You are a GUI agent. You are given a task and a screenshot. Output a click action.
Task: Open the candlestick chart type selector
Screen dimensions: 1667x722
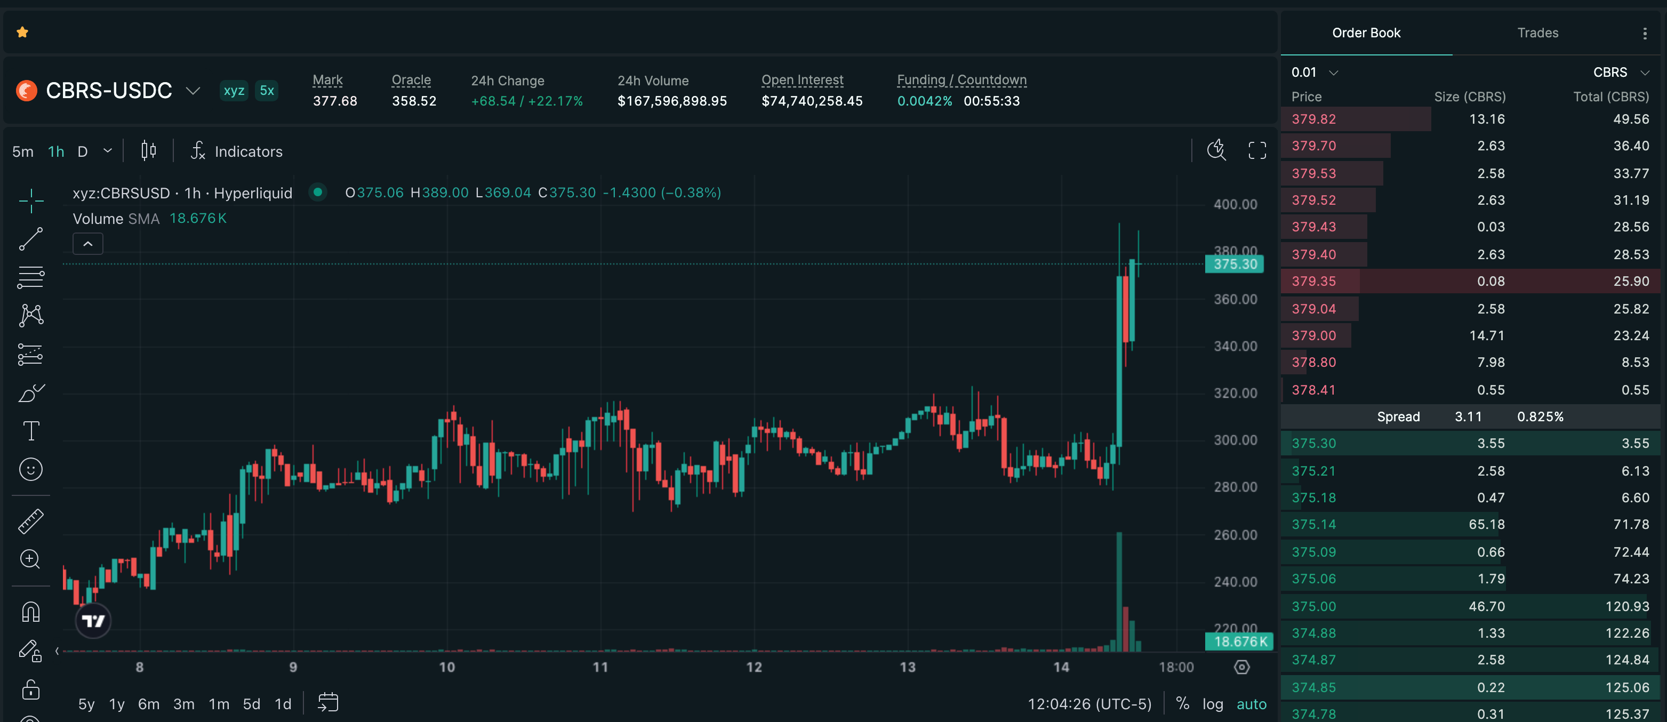point(148,151)
